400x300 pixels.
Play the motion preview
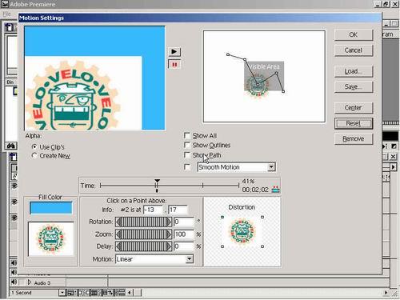tap(174, 51)
